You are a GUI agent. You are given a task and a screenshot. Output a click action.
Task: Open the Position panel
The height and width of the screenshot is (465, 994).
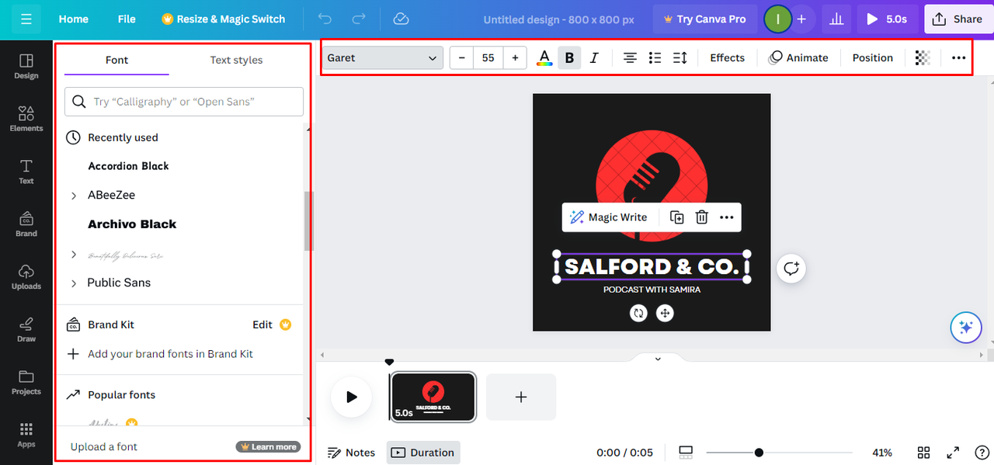pyautogui.click(x=872, y=57)
